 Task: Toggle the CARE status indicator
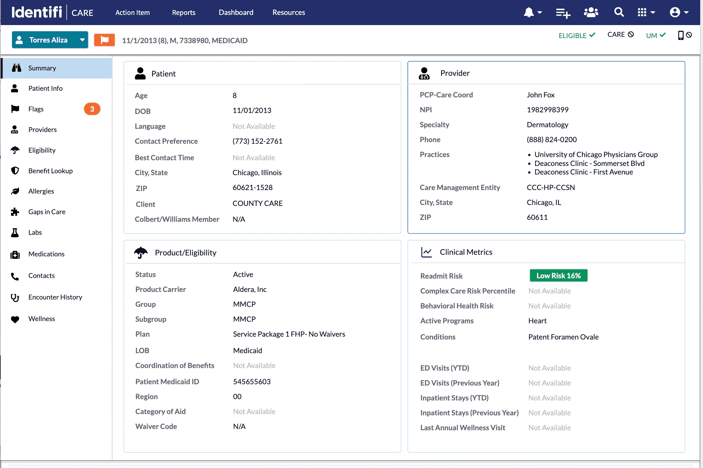point(620,35)
